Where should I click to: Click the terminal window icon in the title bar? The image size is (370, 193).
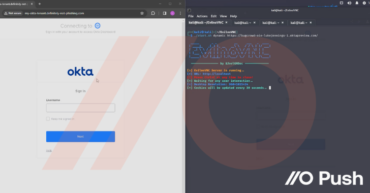(x=189, y=10)
